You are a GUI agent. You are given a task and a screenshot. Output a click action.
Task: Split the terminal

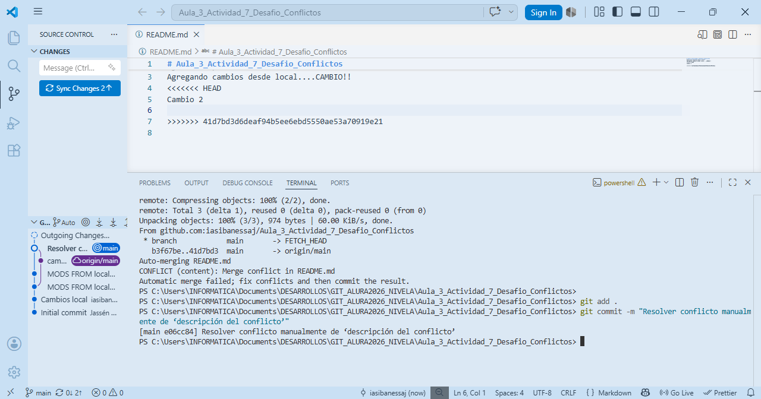pyautogui.click(x=680, y=182)
